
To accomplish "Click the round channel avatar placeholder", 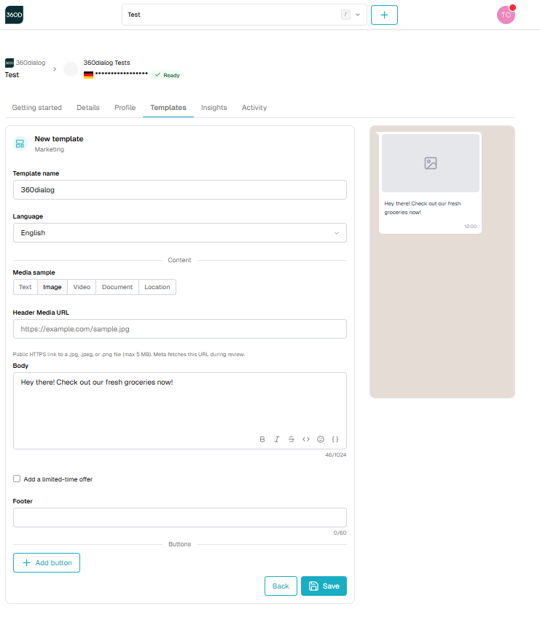I will 71,69.
